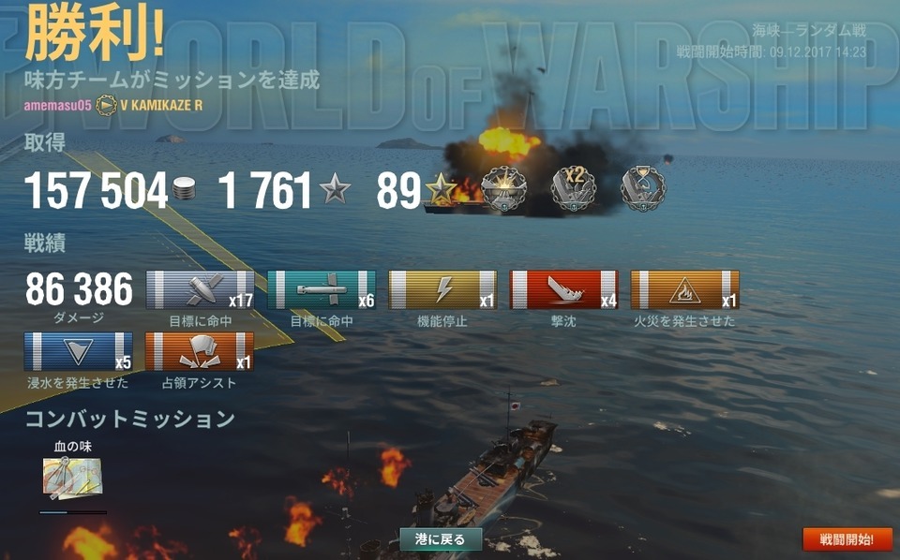Image resolution: width=900 pixels, height=560 pixels.
Task: Open the 血の味 combat mission thumbnail
Action: click(x=72, y=478)
